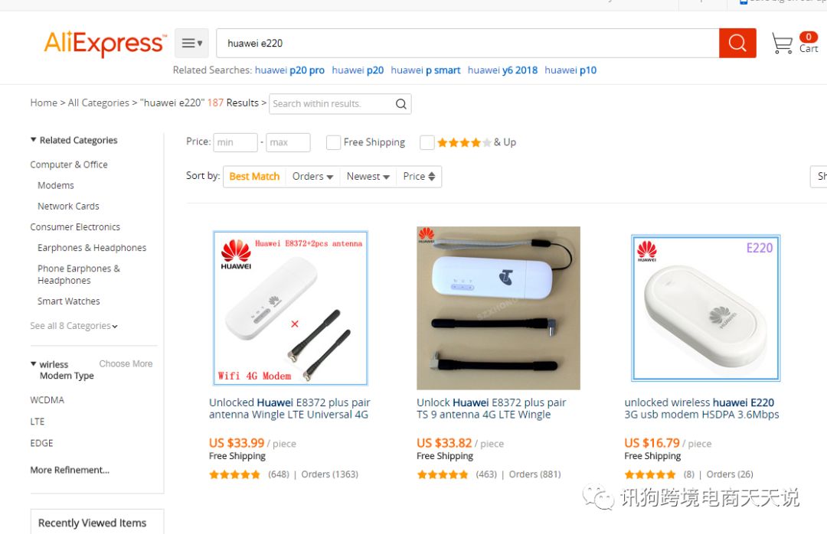
Task: Click the search-within-results magnifier icon
Action: 400,104
